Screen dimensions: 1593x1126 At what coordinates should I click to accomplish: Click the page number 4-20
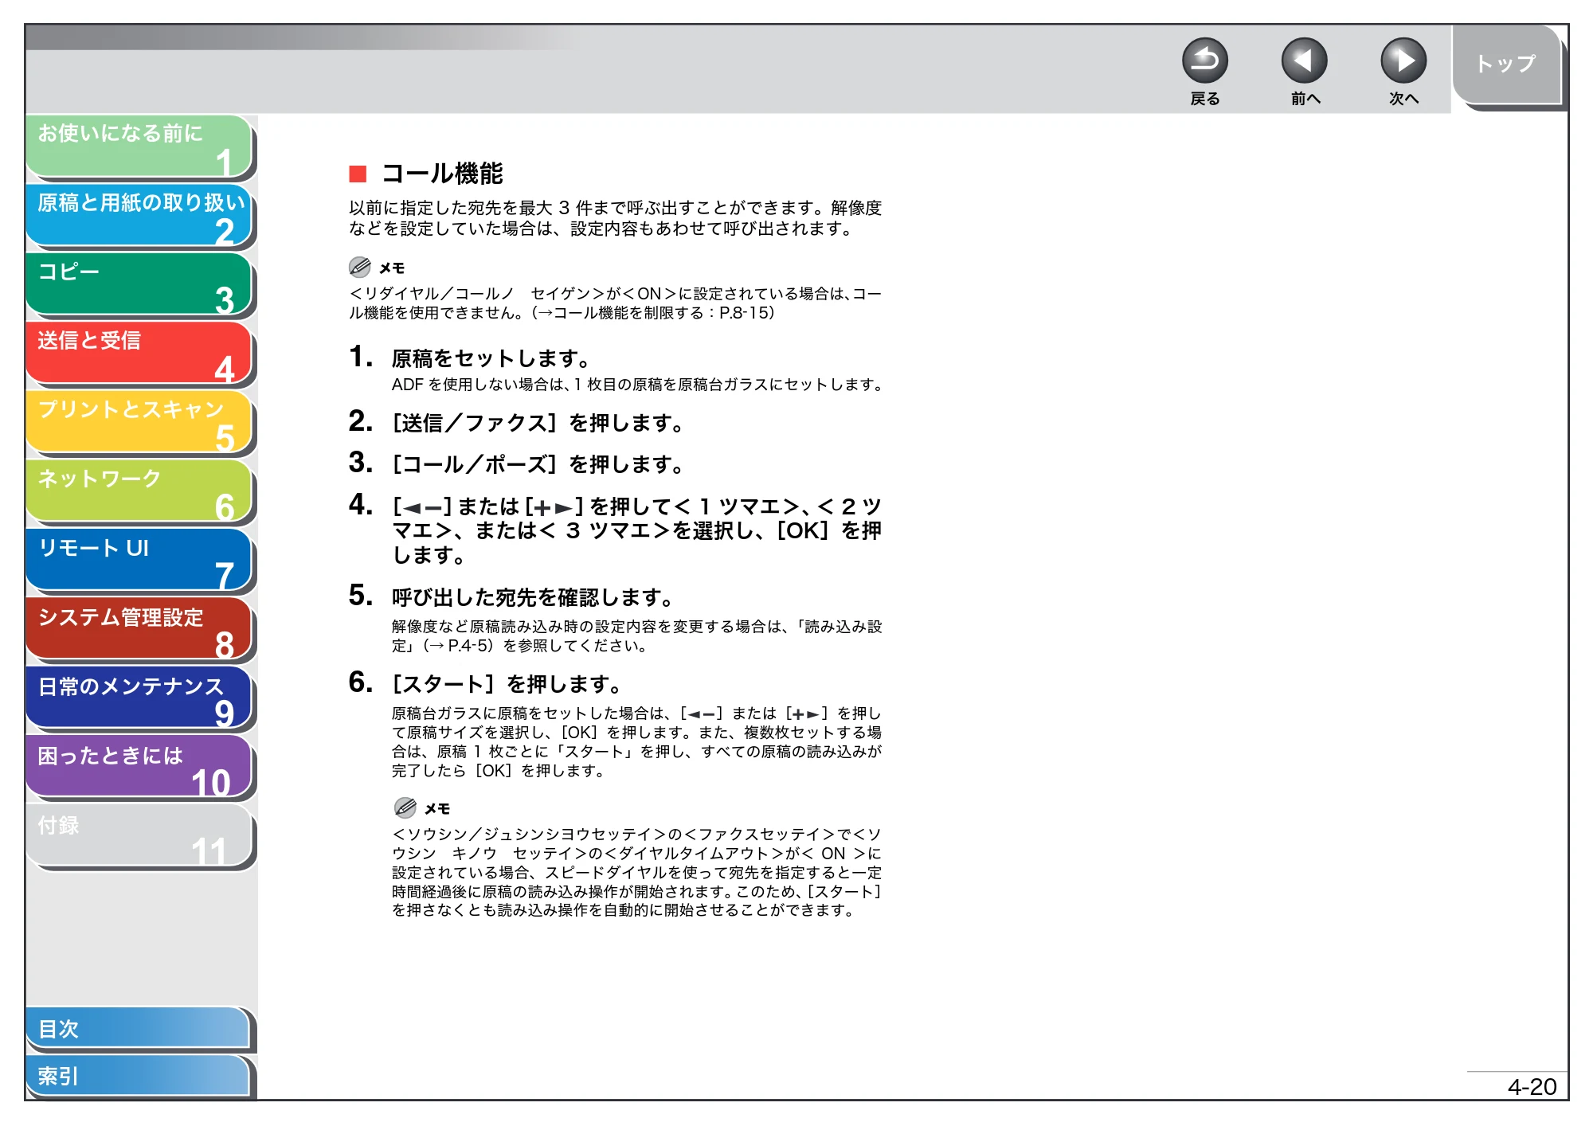(1532, 1087)
